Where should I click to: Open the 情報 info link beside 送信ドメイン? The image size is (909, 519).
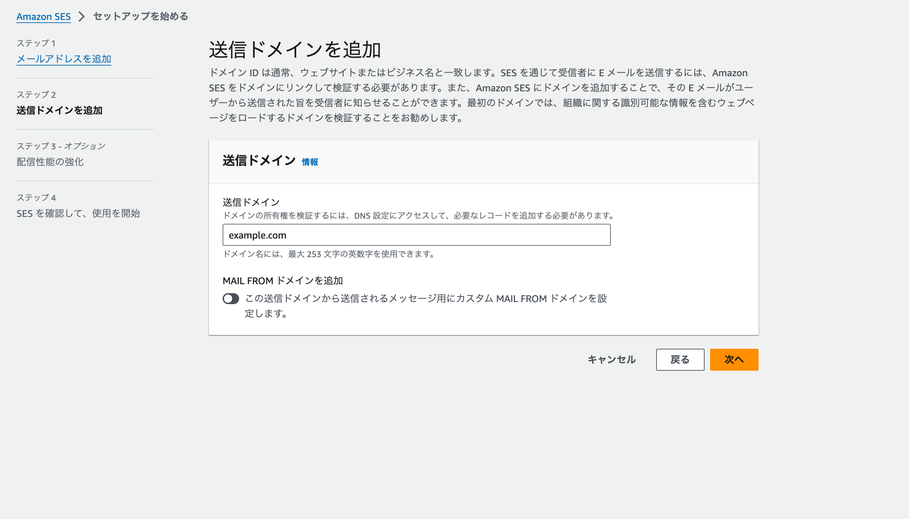[310, 162]
